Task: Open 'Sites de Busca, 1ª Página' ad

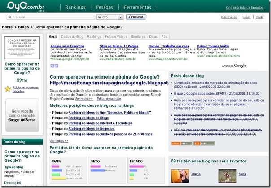Action: click(x=119, y=46)
